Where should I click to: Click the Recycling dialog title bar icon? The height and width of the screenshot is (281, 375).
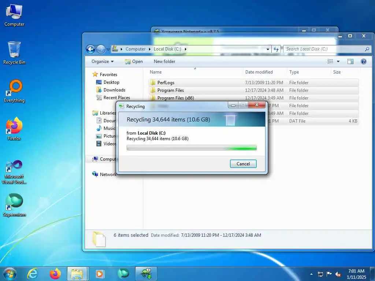pos(122,106)
